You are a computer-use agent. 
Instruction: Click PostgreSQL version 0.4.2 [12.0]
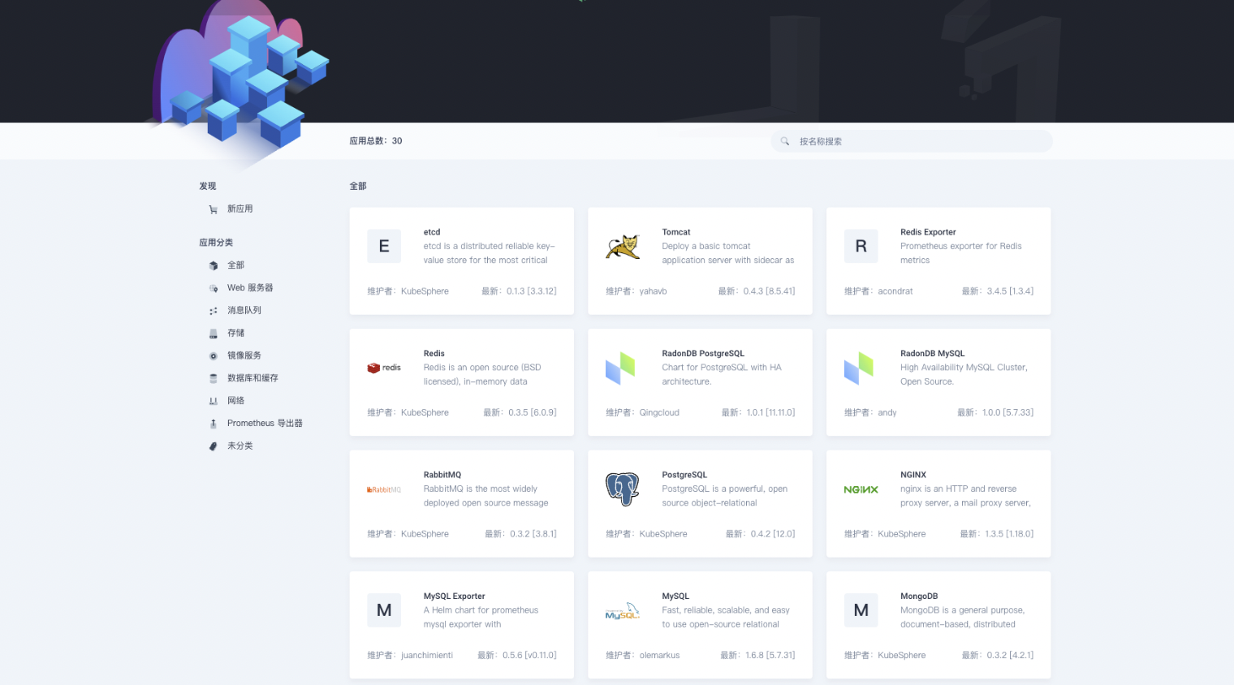tap(773, 534)
